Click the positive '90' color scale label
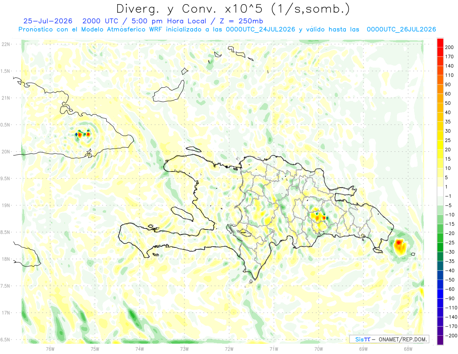This screenshot has width=458, height=354. [x=448, y=84]
